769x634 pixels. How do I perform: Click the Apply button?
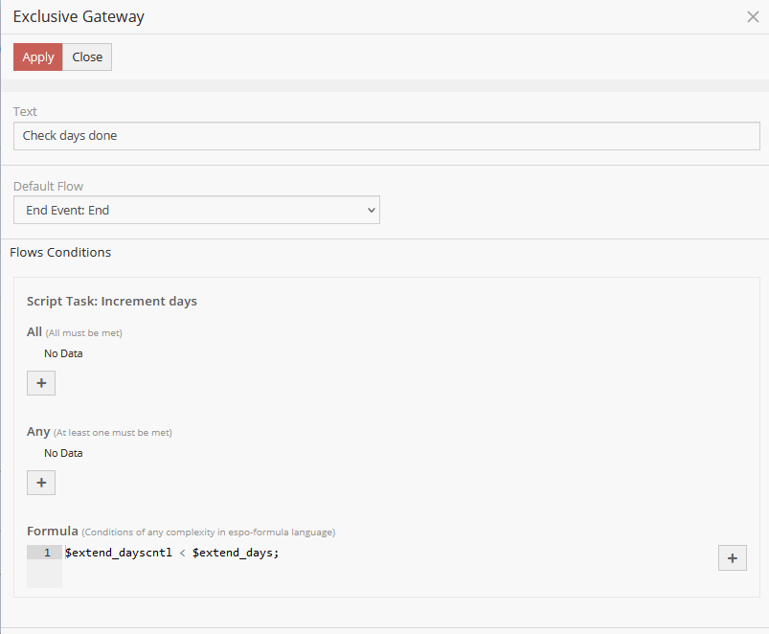[x=38, y=57]
